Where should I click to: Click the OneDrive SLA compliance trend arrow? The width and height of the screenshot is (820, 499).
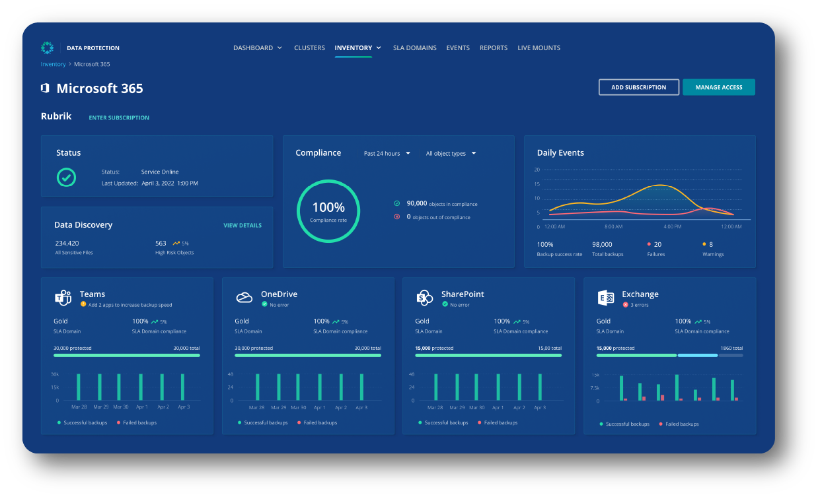[336, 321]
